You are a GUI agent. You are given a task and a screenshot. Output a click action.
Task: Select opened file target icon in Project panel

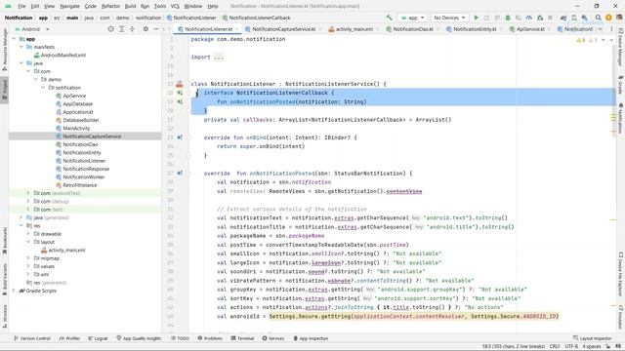[x=110, y=29]
